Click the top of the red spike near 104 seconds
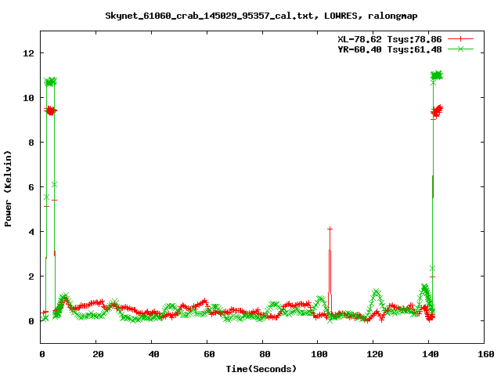 point(330,230)
